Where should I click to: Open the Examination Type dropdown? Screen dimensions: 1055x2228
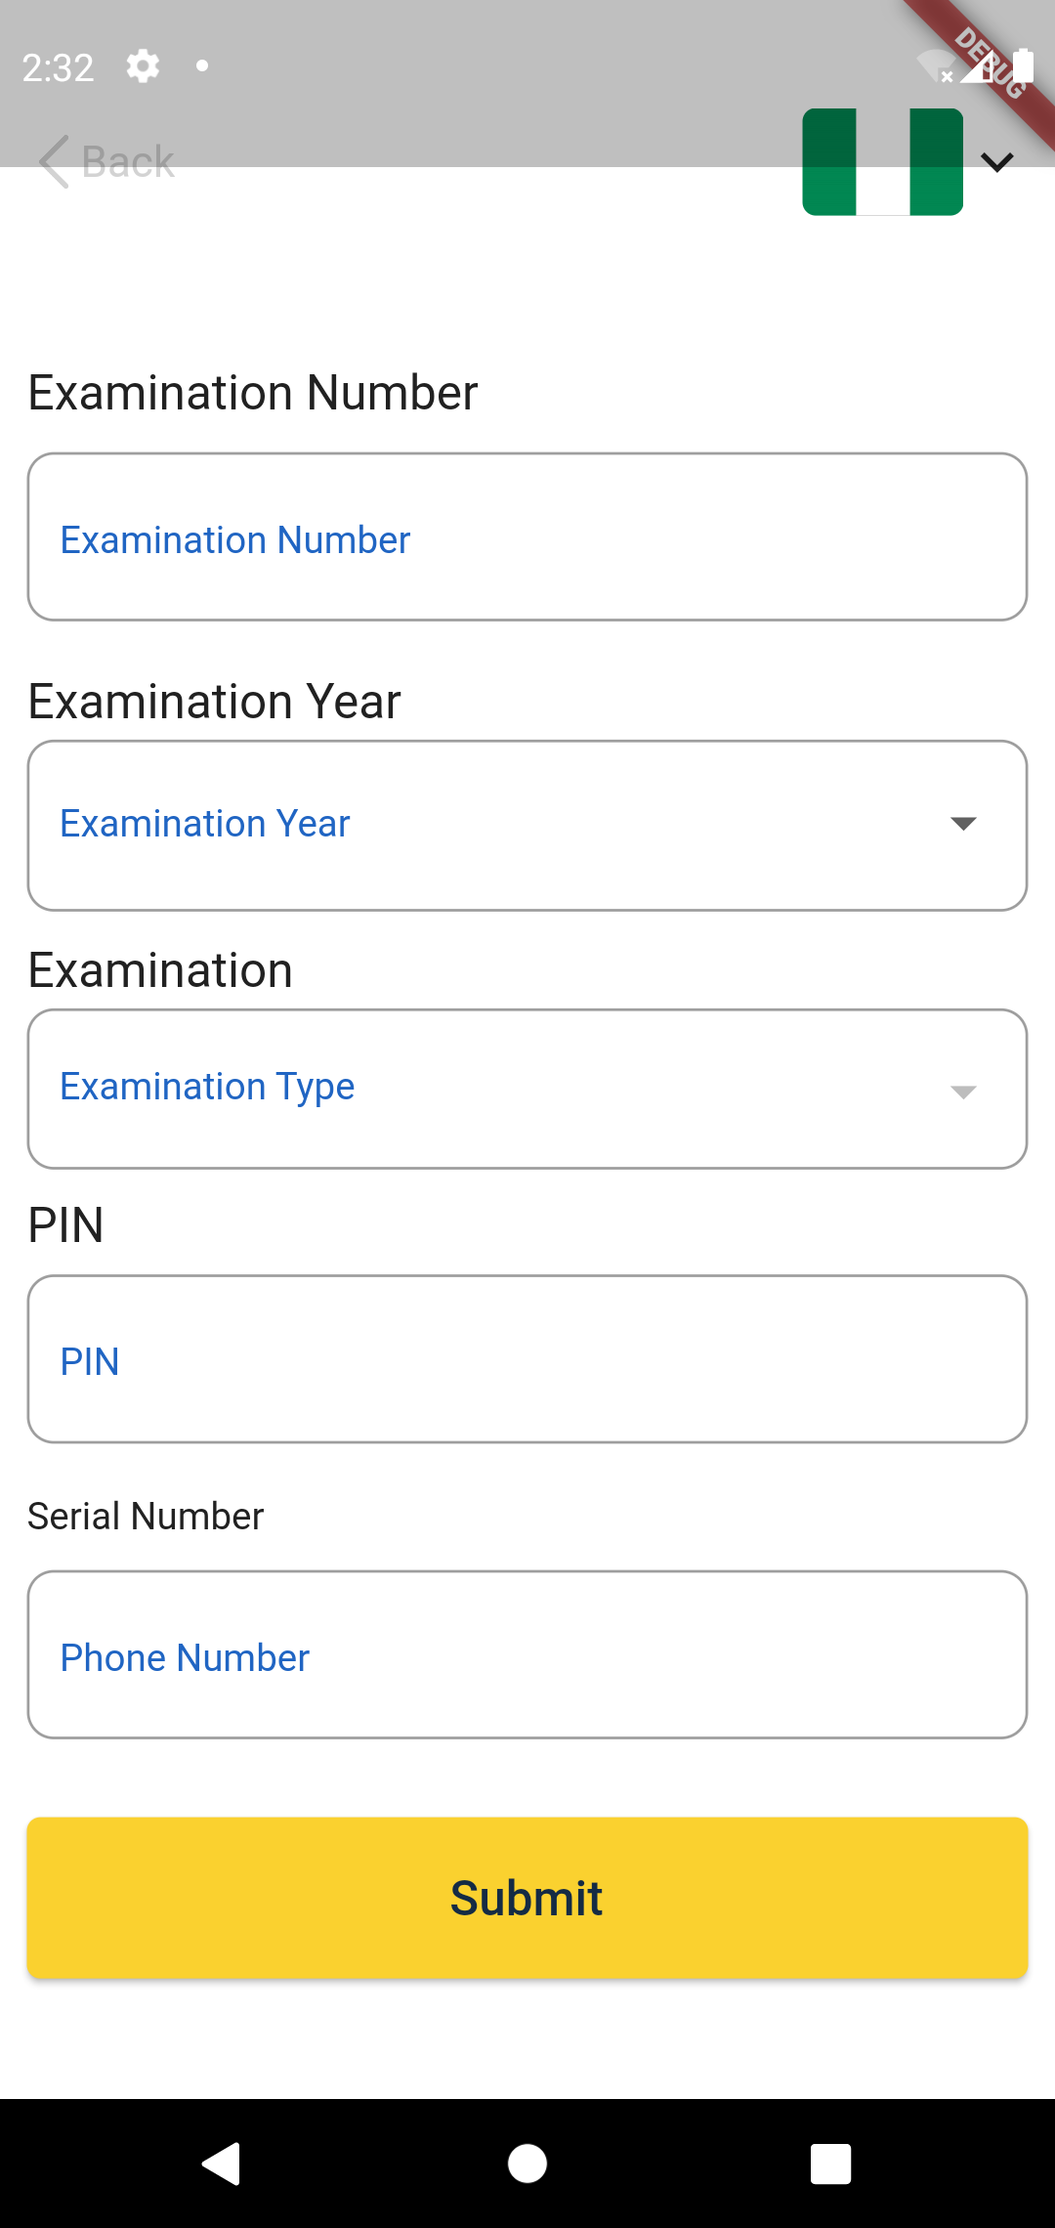pyautogui.click(x=527, y=1089)
